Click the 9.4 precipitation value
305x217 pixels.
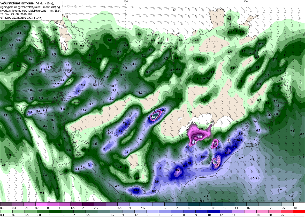(120, 131)
